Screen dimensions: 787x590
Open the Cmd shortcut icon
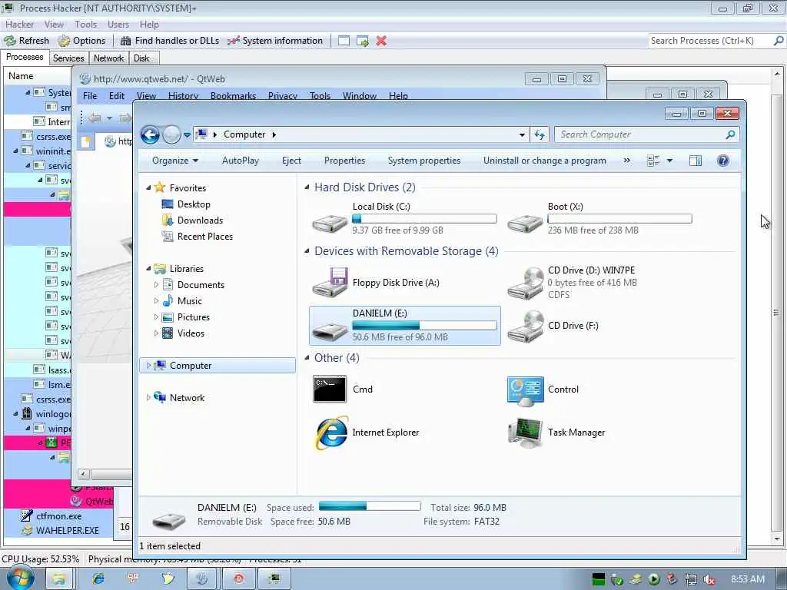[x=329, y=389]
